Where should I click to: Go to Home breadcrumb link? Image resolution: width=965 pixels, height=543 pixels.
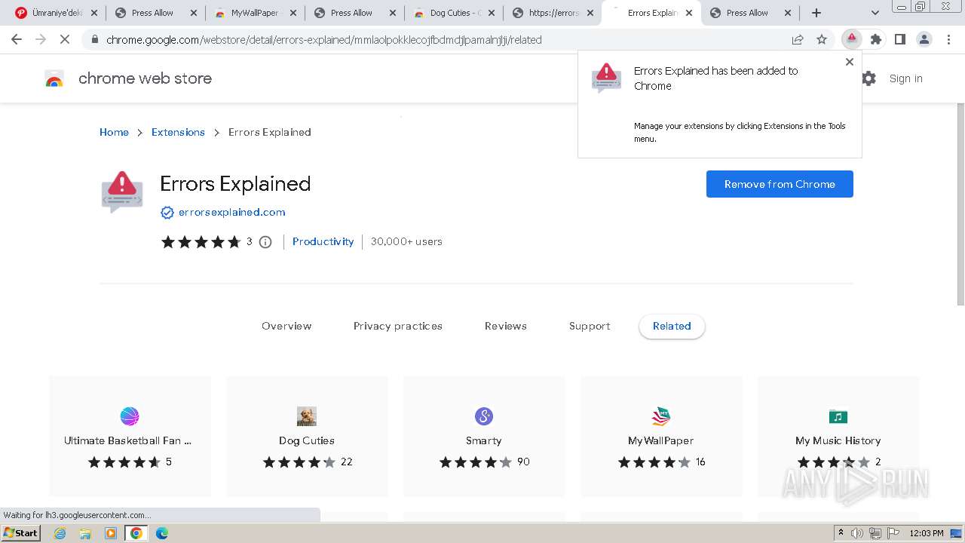point(114,132)
